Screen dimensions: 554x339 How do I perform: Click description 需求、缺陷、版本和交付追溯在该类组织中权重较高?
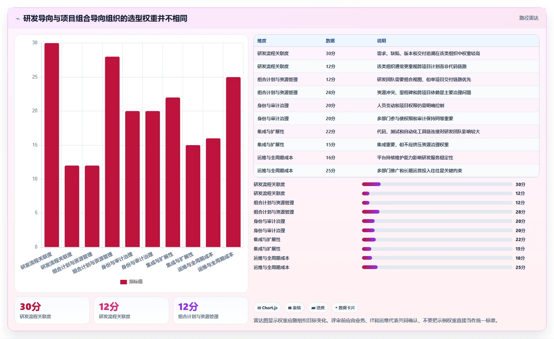(x=428, y=54)
